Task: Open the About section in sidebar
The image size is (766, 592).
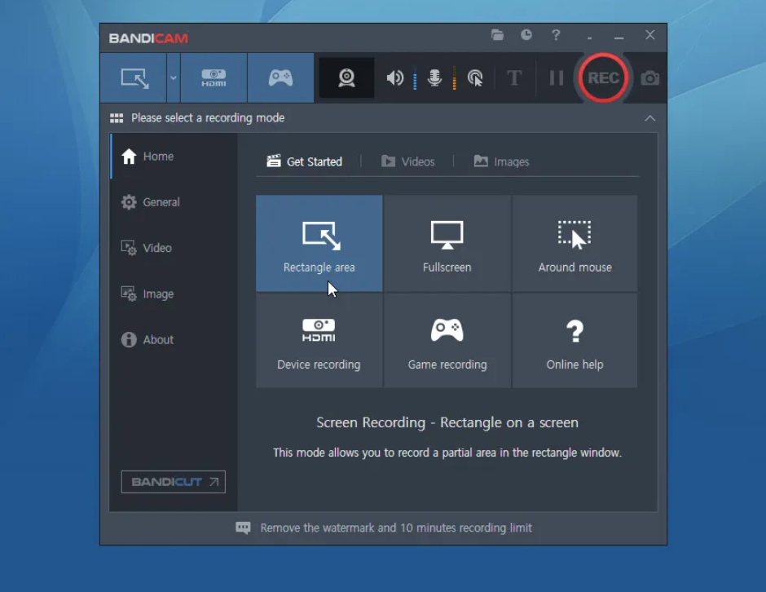Action: coord(174,340)
